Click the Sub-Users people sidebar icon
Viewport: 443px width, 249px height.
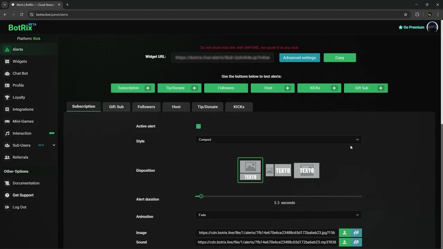pyautogui.click(x=7, y=145)
